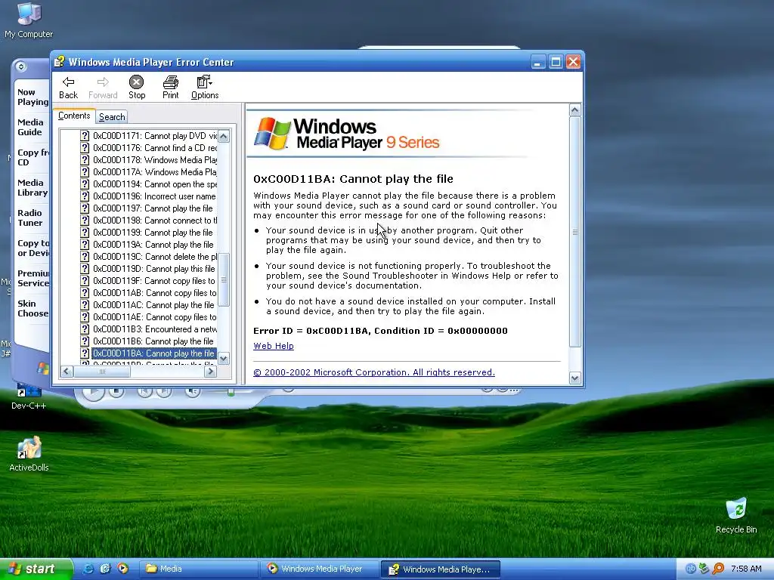774x580 pixels.
Task: Open the Recycle Bin desktop icon
Action: [x=736, y=516]
